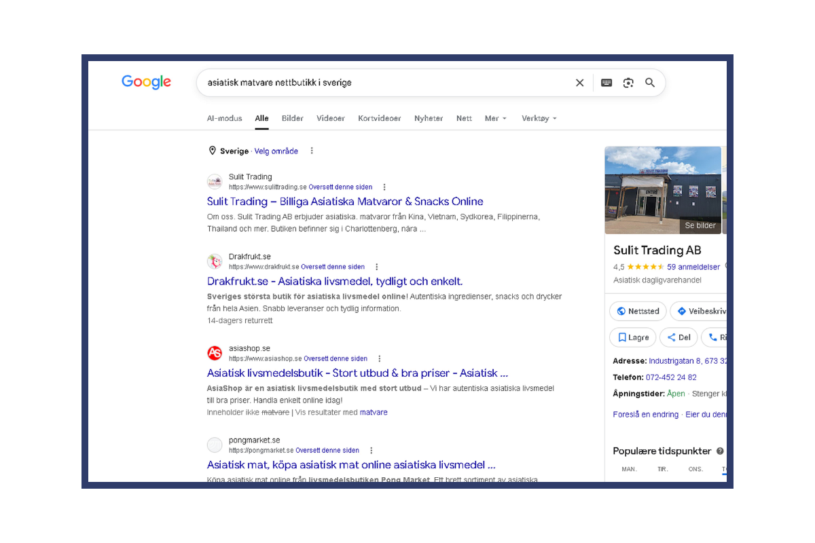815x543 pixels.
Task: Switch to Bilder tab
Action: [x=293, y=118]
